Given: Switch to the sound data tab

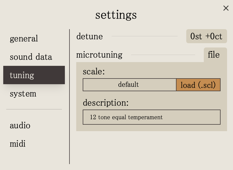Looking at the screenshot, I should tap(31, 57).
